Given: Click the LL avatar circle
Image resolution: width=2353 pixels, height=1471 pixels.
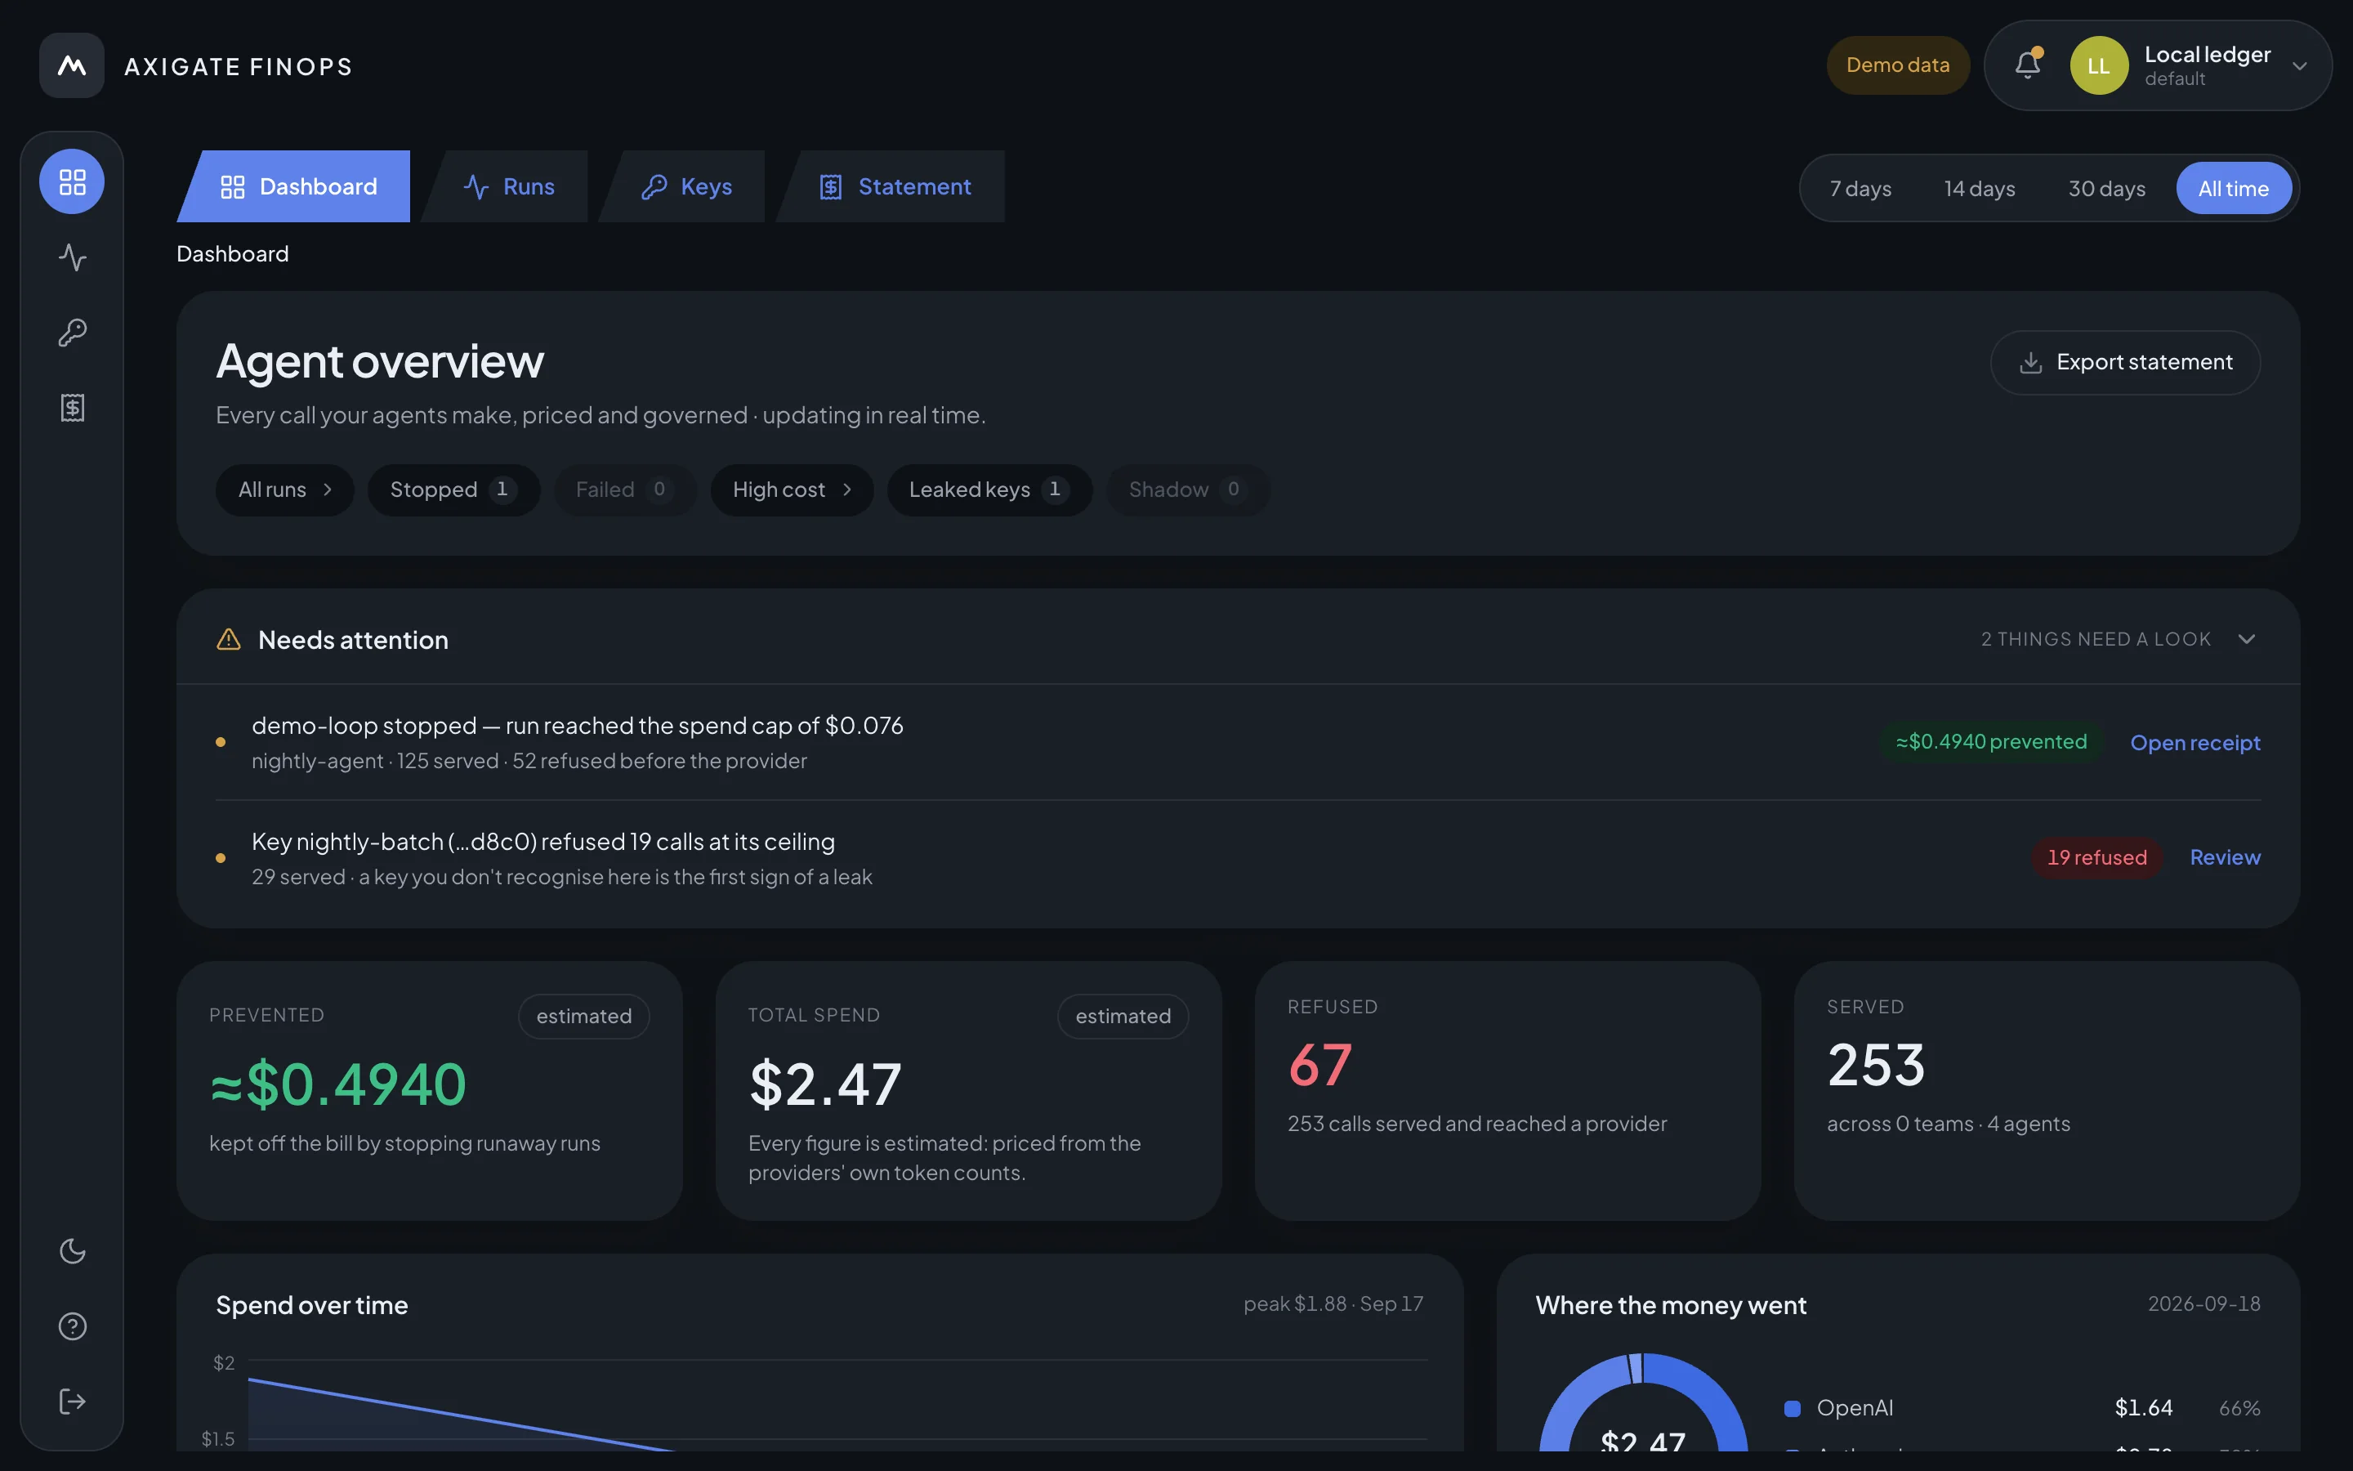Looking at the screenshot, I should (x=2098, y=65).
